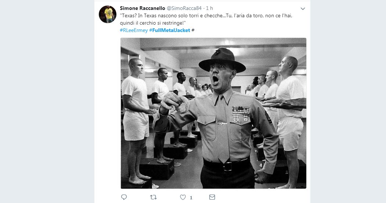The width and height of the screenshot is (386, 203).
Task: Send tweet via direct message envelope icon
Action: (212, 197)
